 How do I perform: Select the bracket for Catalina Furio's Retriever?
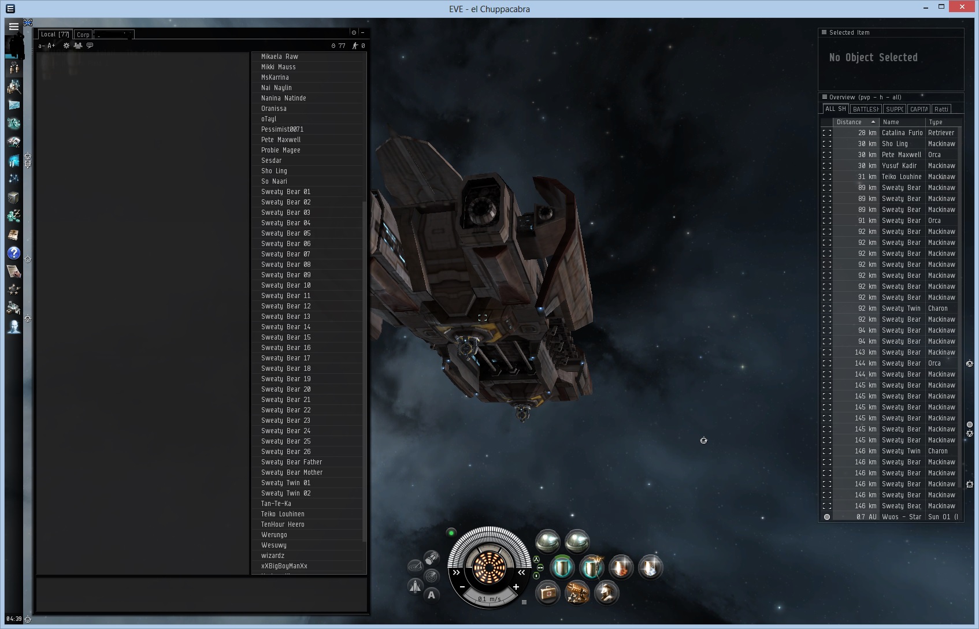click(827, 133)
